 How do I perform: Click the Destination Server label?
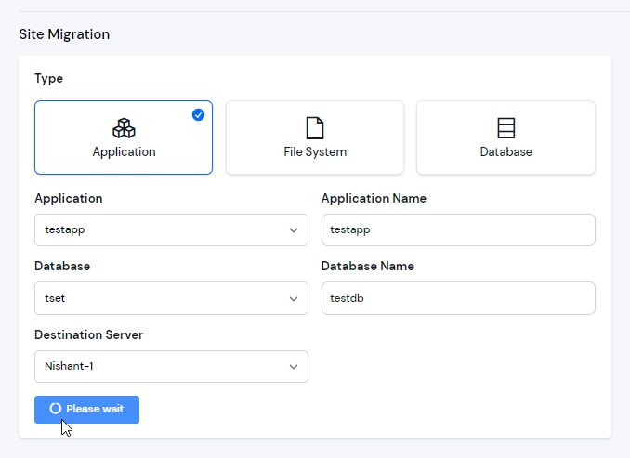89,334
